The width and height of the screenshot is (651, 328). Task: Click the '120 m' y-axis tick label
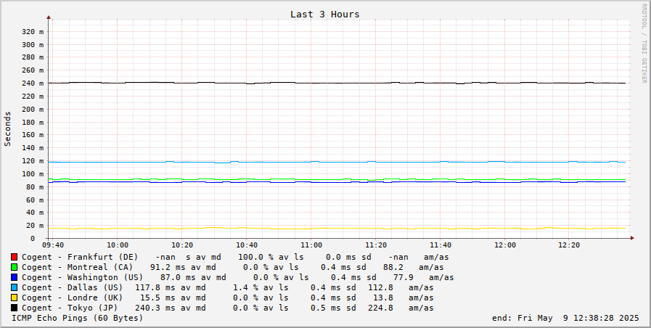pyautogui.click(x=33, y=161)
